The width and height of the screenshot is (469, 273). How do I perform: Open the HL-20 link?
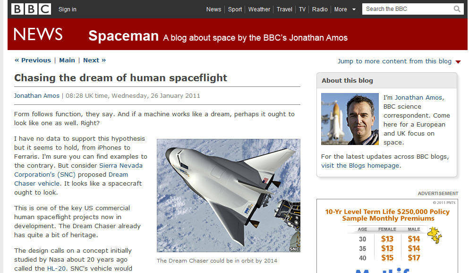pos(56,269)
